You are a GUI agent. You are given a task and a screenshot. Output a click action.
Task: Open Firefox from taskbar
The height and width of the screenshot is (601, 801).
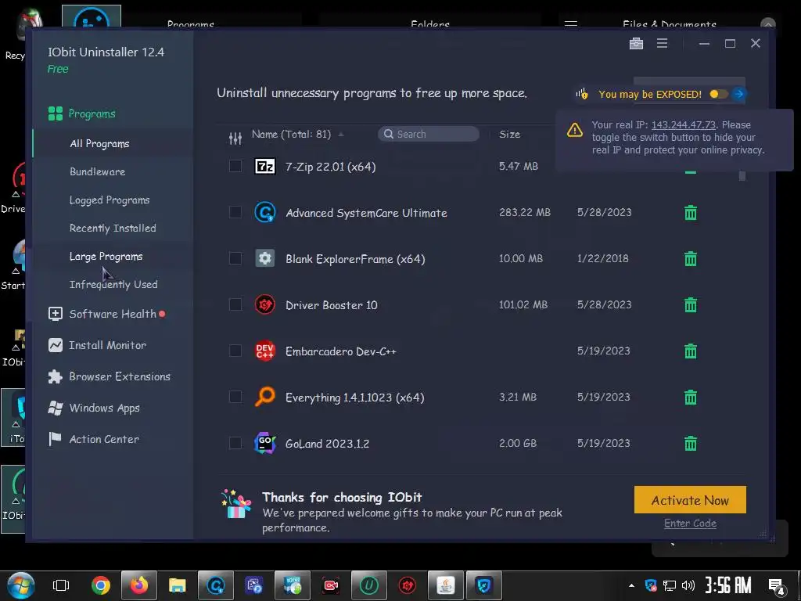(x=139, y=585)
